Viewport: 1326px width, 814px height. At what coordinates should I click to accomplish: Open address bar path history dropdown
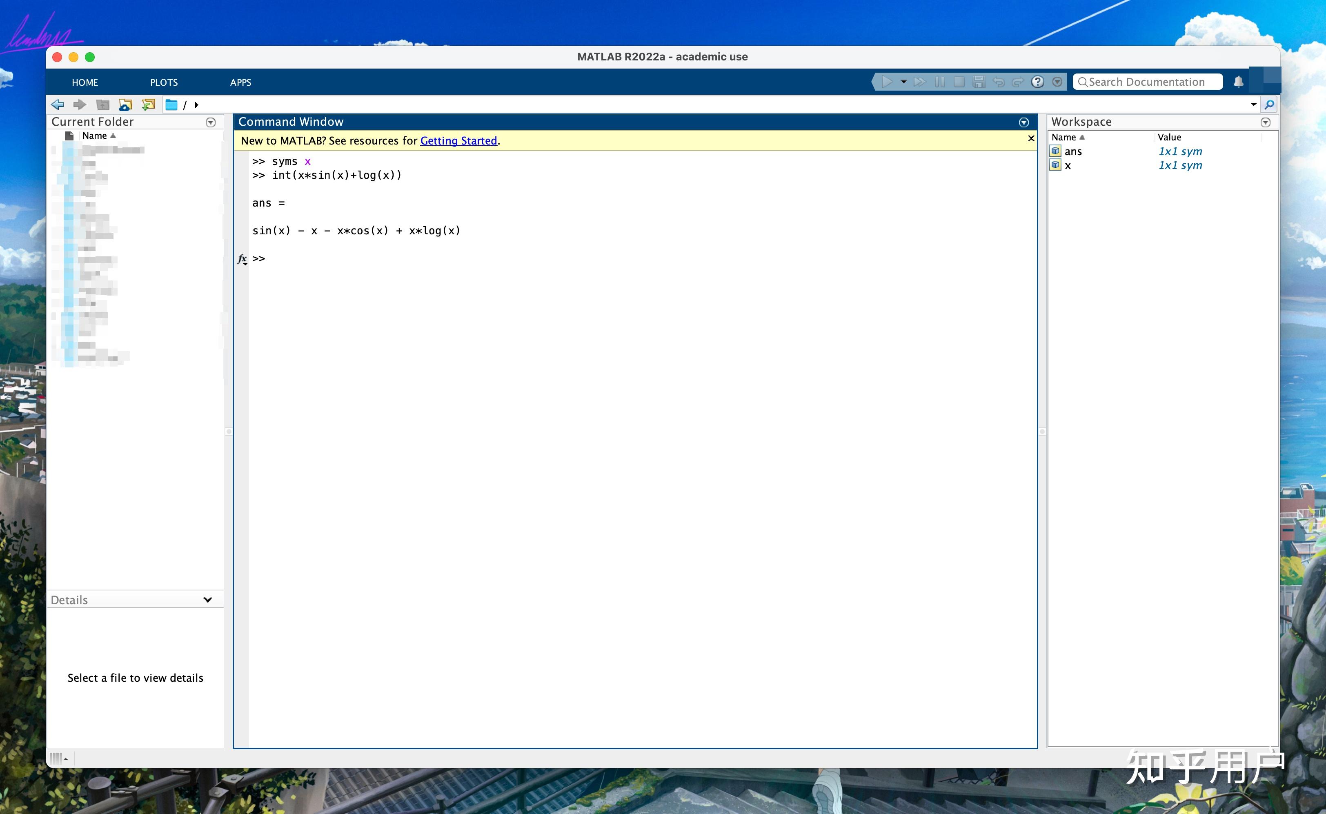point(1253,105)
